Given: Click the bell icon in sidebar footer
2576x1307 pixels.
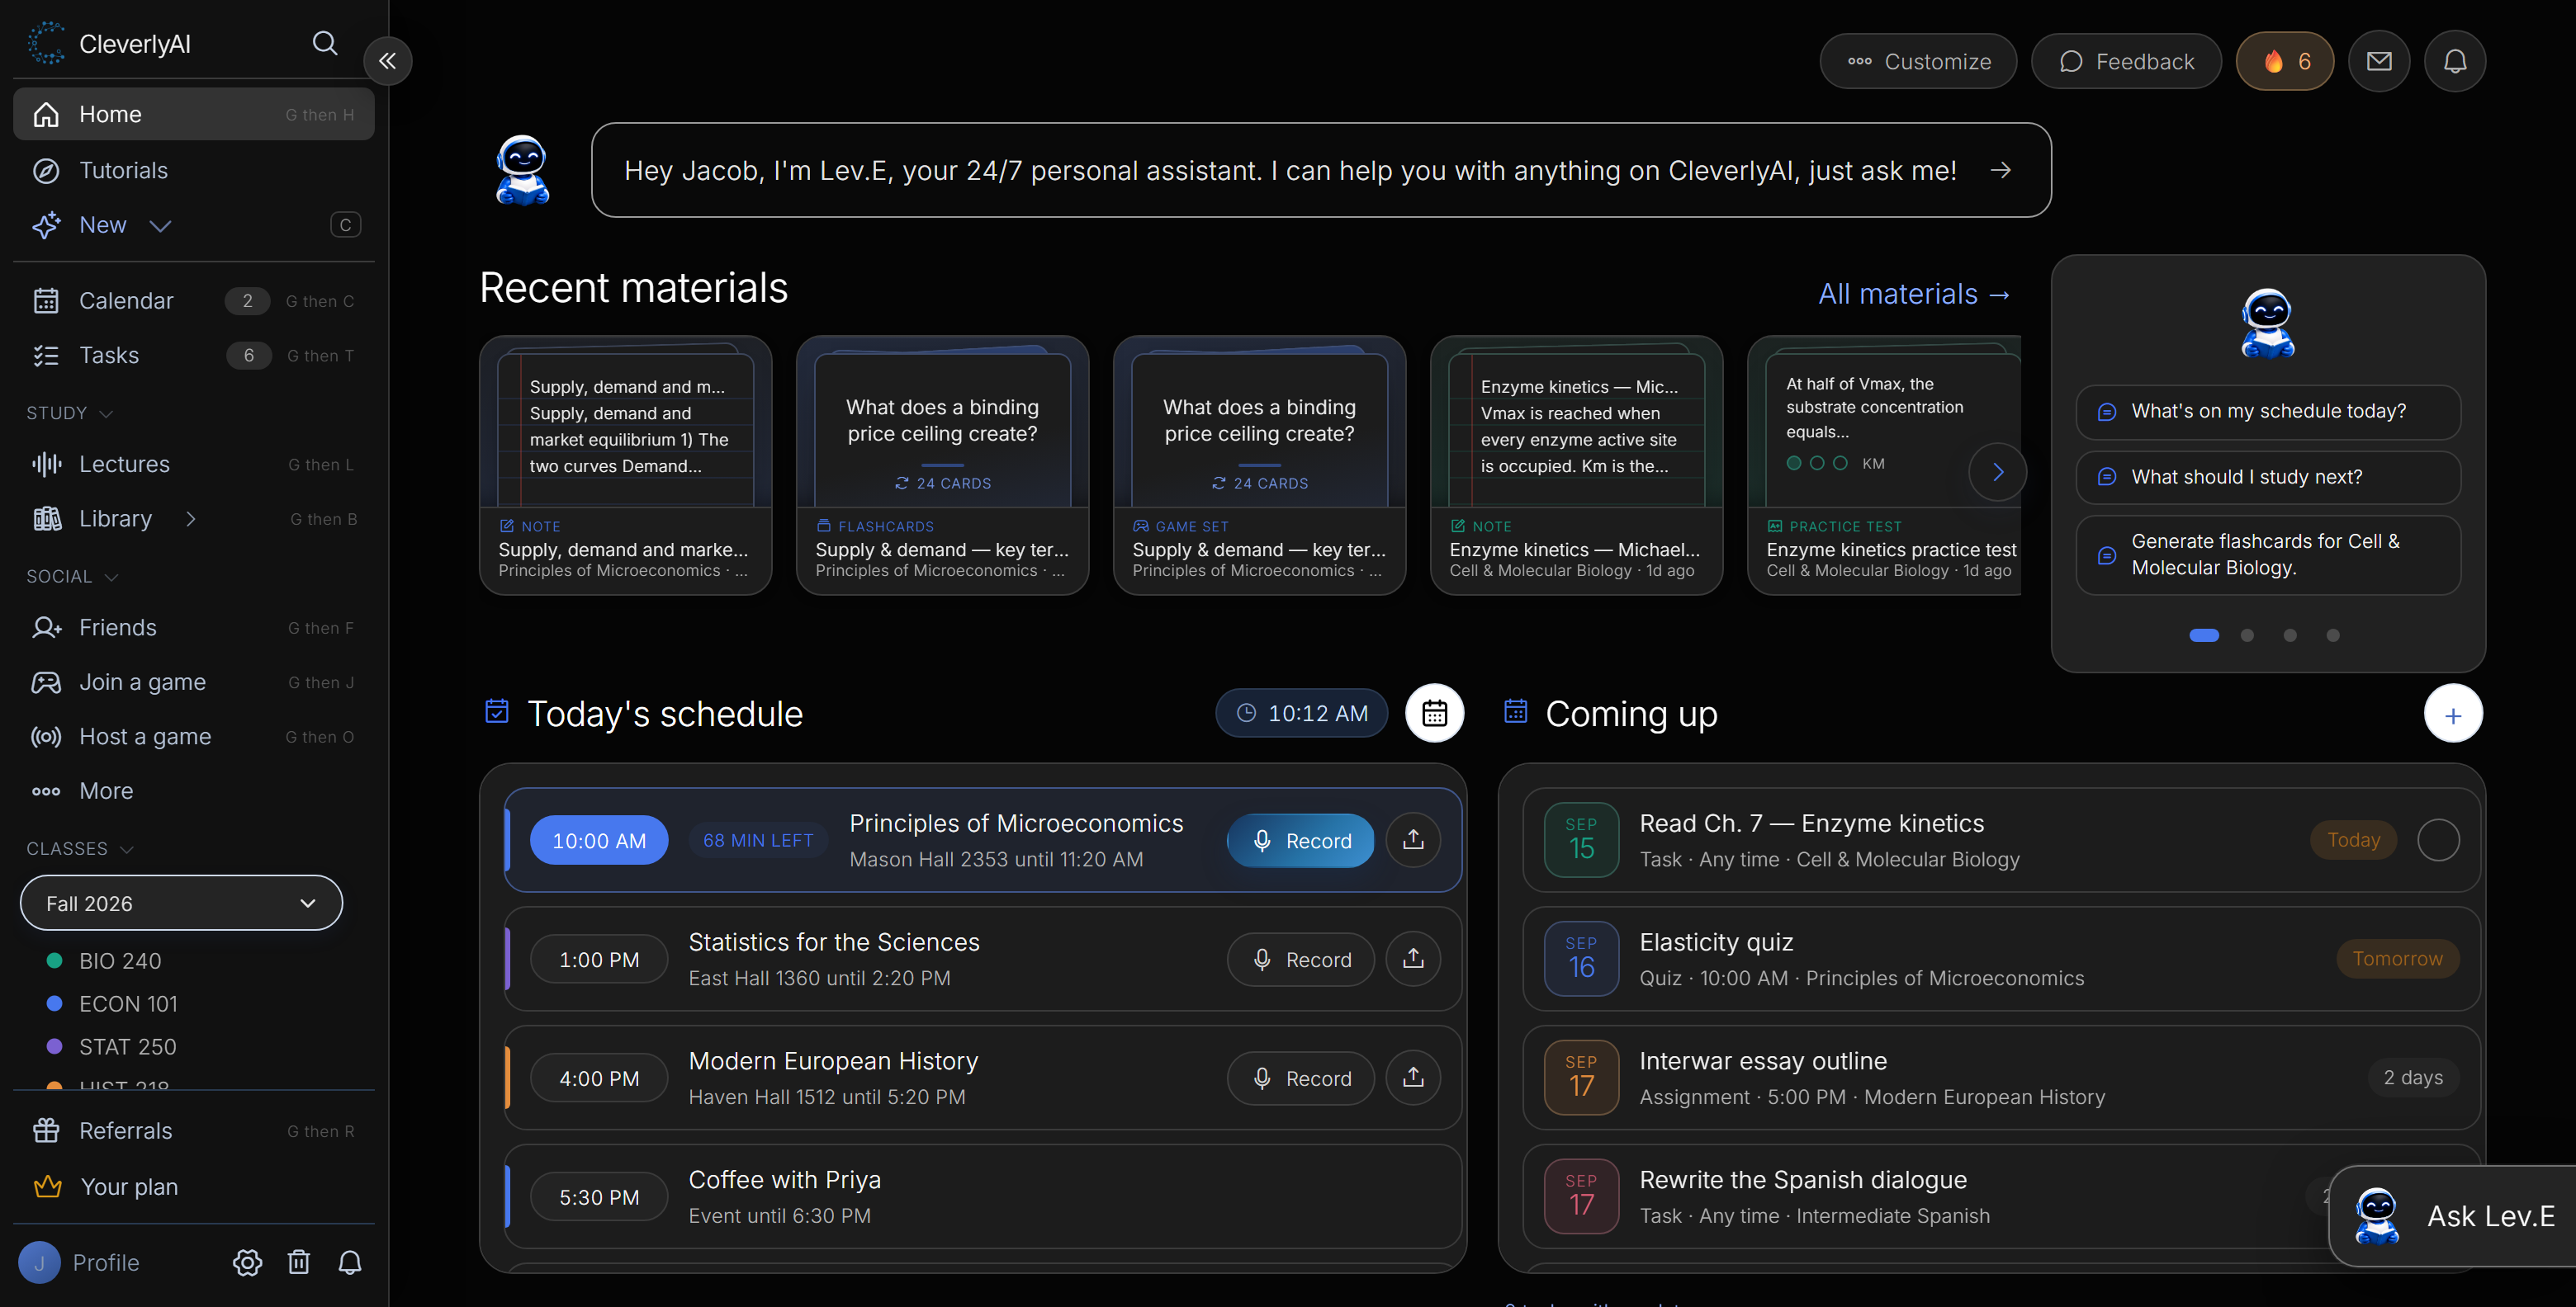Looking at the screenshot, I should pos(350,1263).
